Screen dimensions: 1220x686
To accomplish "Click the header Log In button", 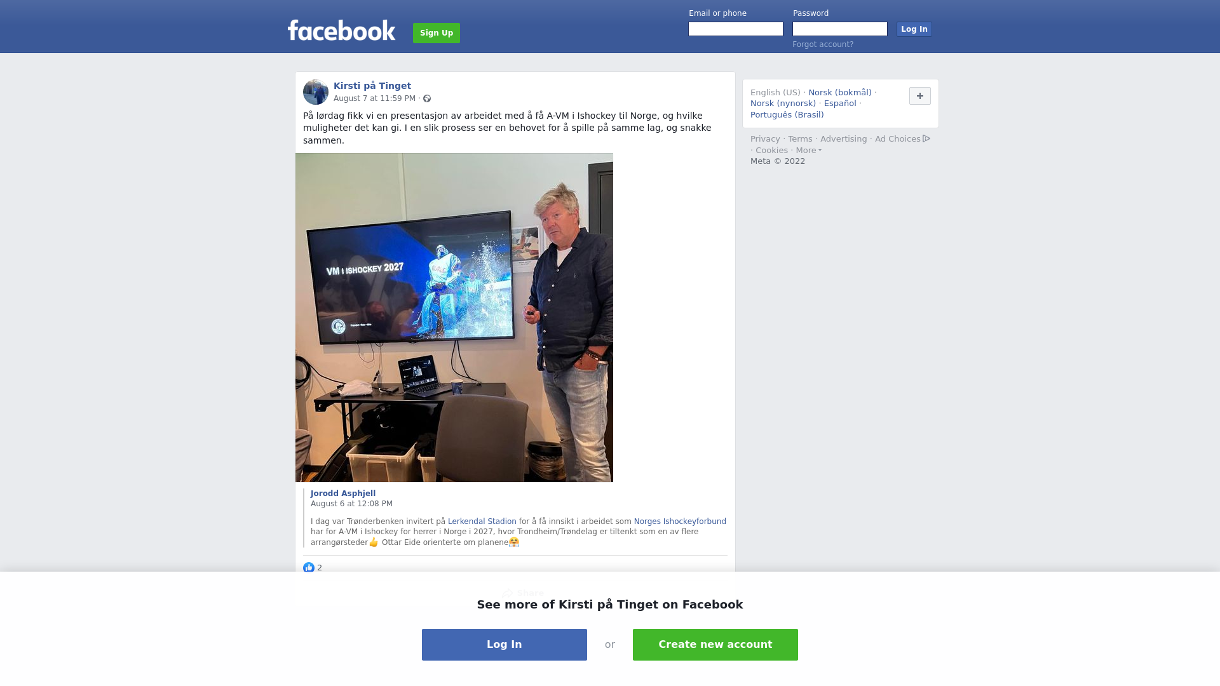I will (x=914, y=29).
